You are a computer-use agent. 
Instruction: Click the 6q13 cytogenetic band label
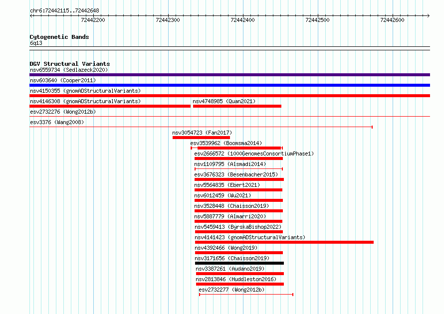pyautogui.click(x=36, y=43)
